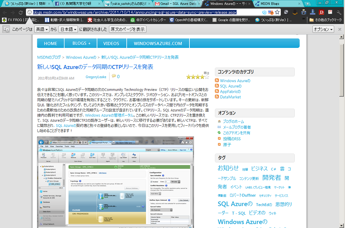
Task: Click the bookmark star icon in address bar
Action: click(277, 12)
